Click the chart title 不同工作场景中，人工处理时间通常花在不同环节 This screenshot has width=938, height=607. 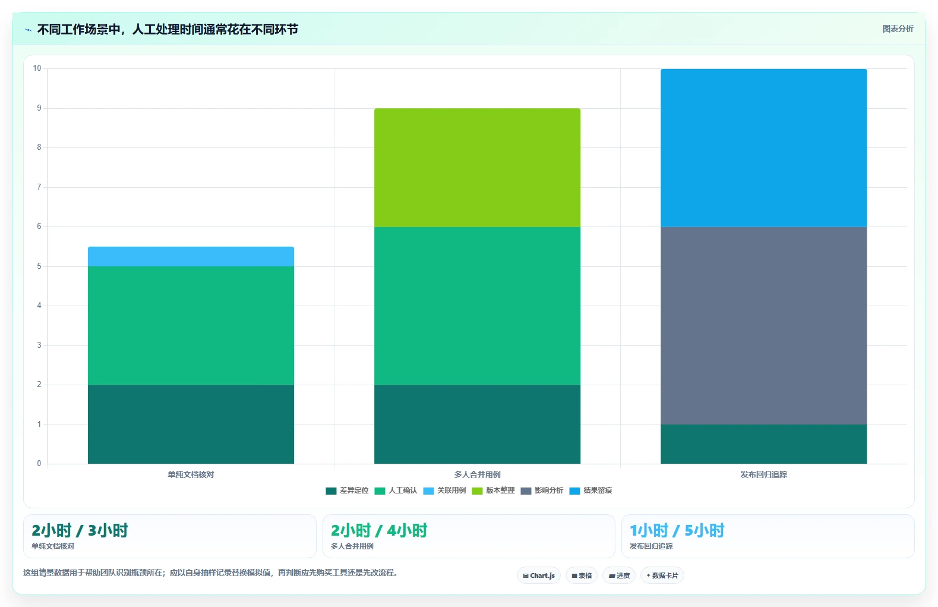click(168, 30)
